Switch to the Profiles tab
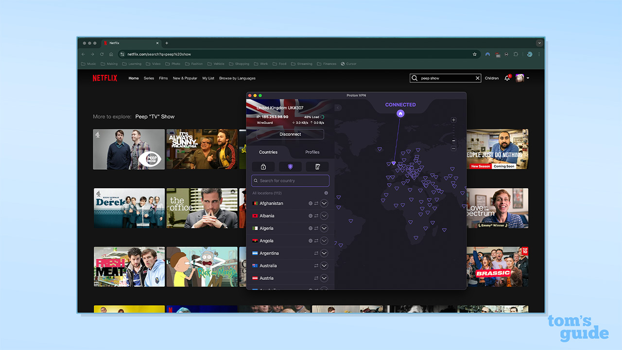Viewport: 622px width, 350px height. click(312, 152)
